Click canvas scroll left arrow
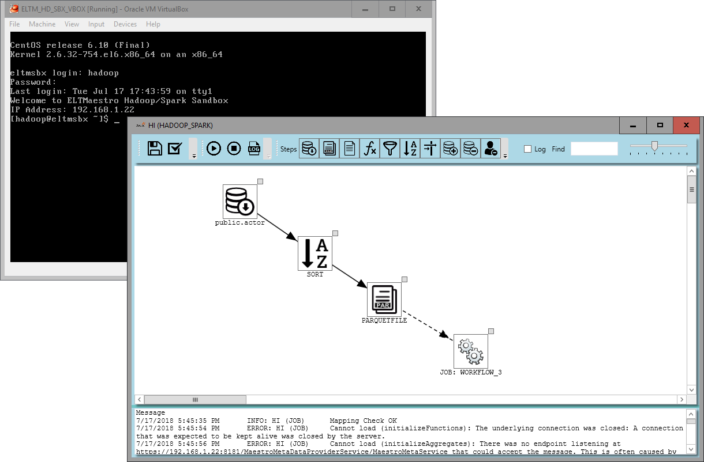Screen dimensions: 704x462 click(x=139, y=399)
